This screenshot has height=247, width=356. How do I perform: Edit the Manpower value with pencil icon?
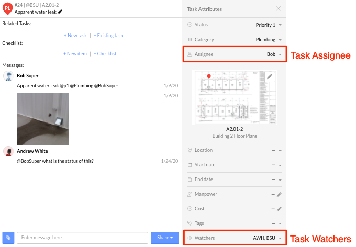pyautogui.click(x=279, y=194)
